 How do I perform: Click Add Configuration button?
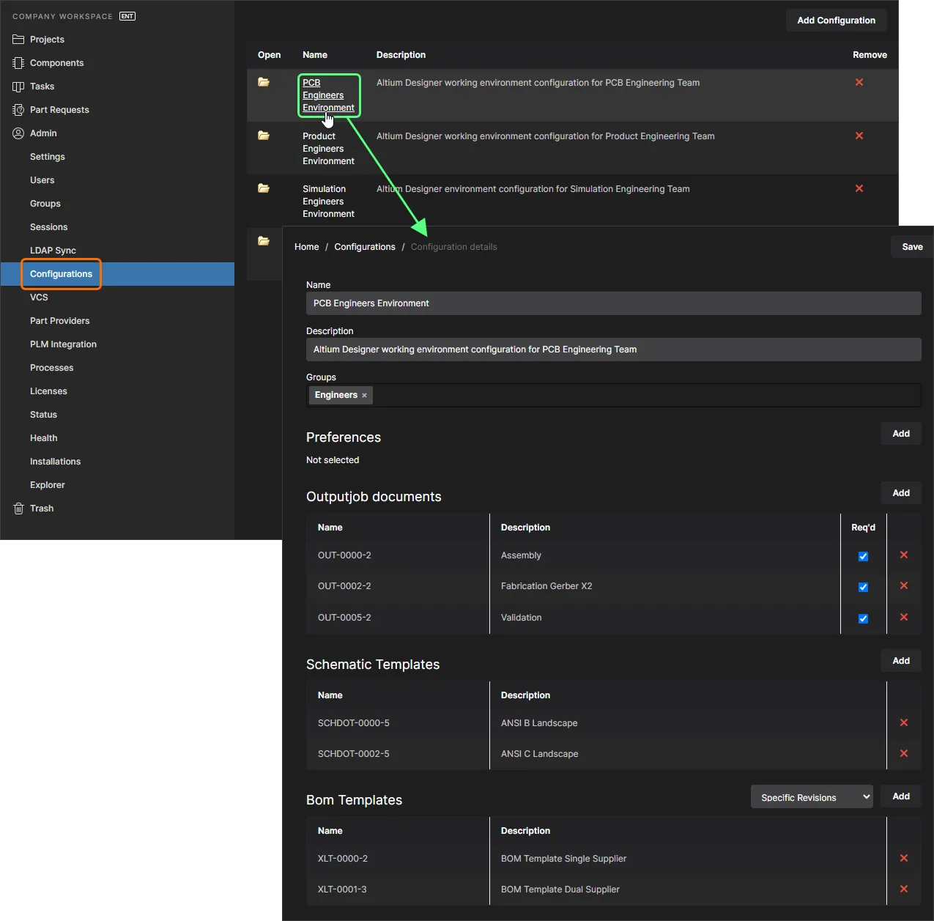[837, 21]
